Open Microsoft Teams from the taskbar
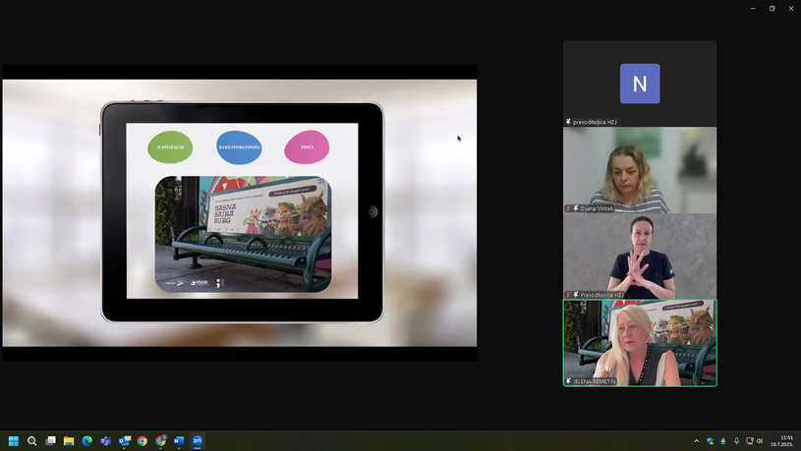The image size is (801, 451). [105, 441]
